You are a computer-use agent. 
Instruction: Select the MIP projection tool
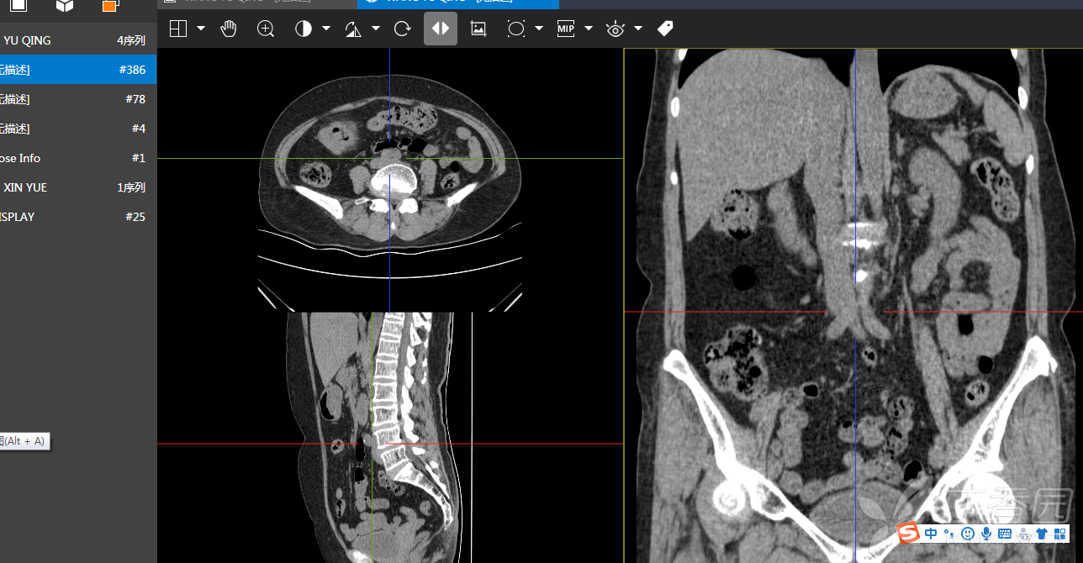[566, 29]
